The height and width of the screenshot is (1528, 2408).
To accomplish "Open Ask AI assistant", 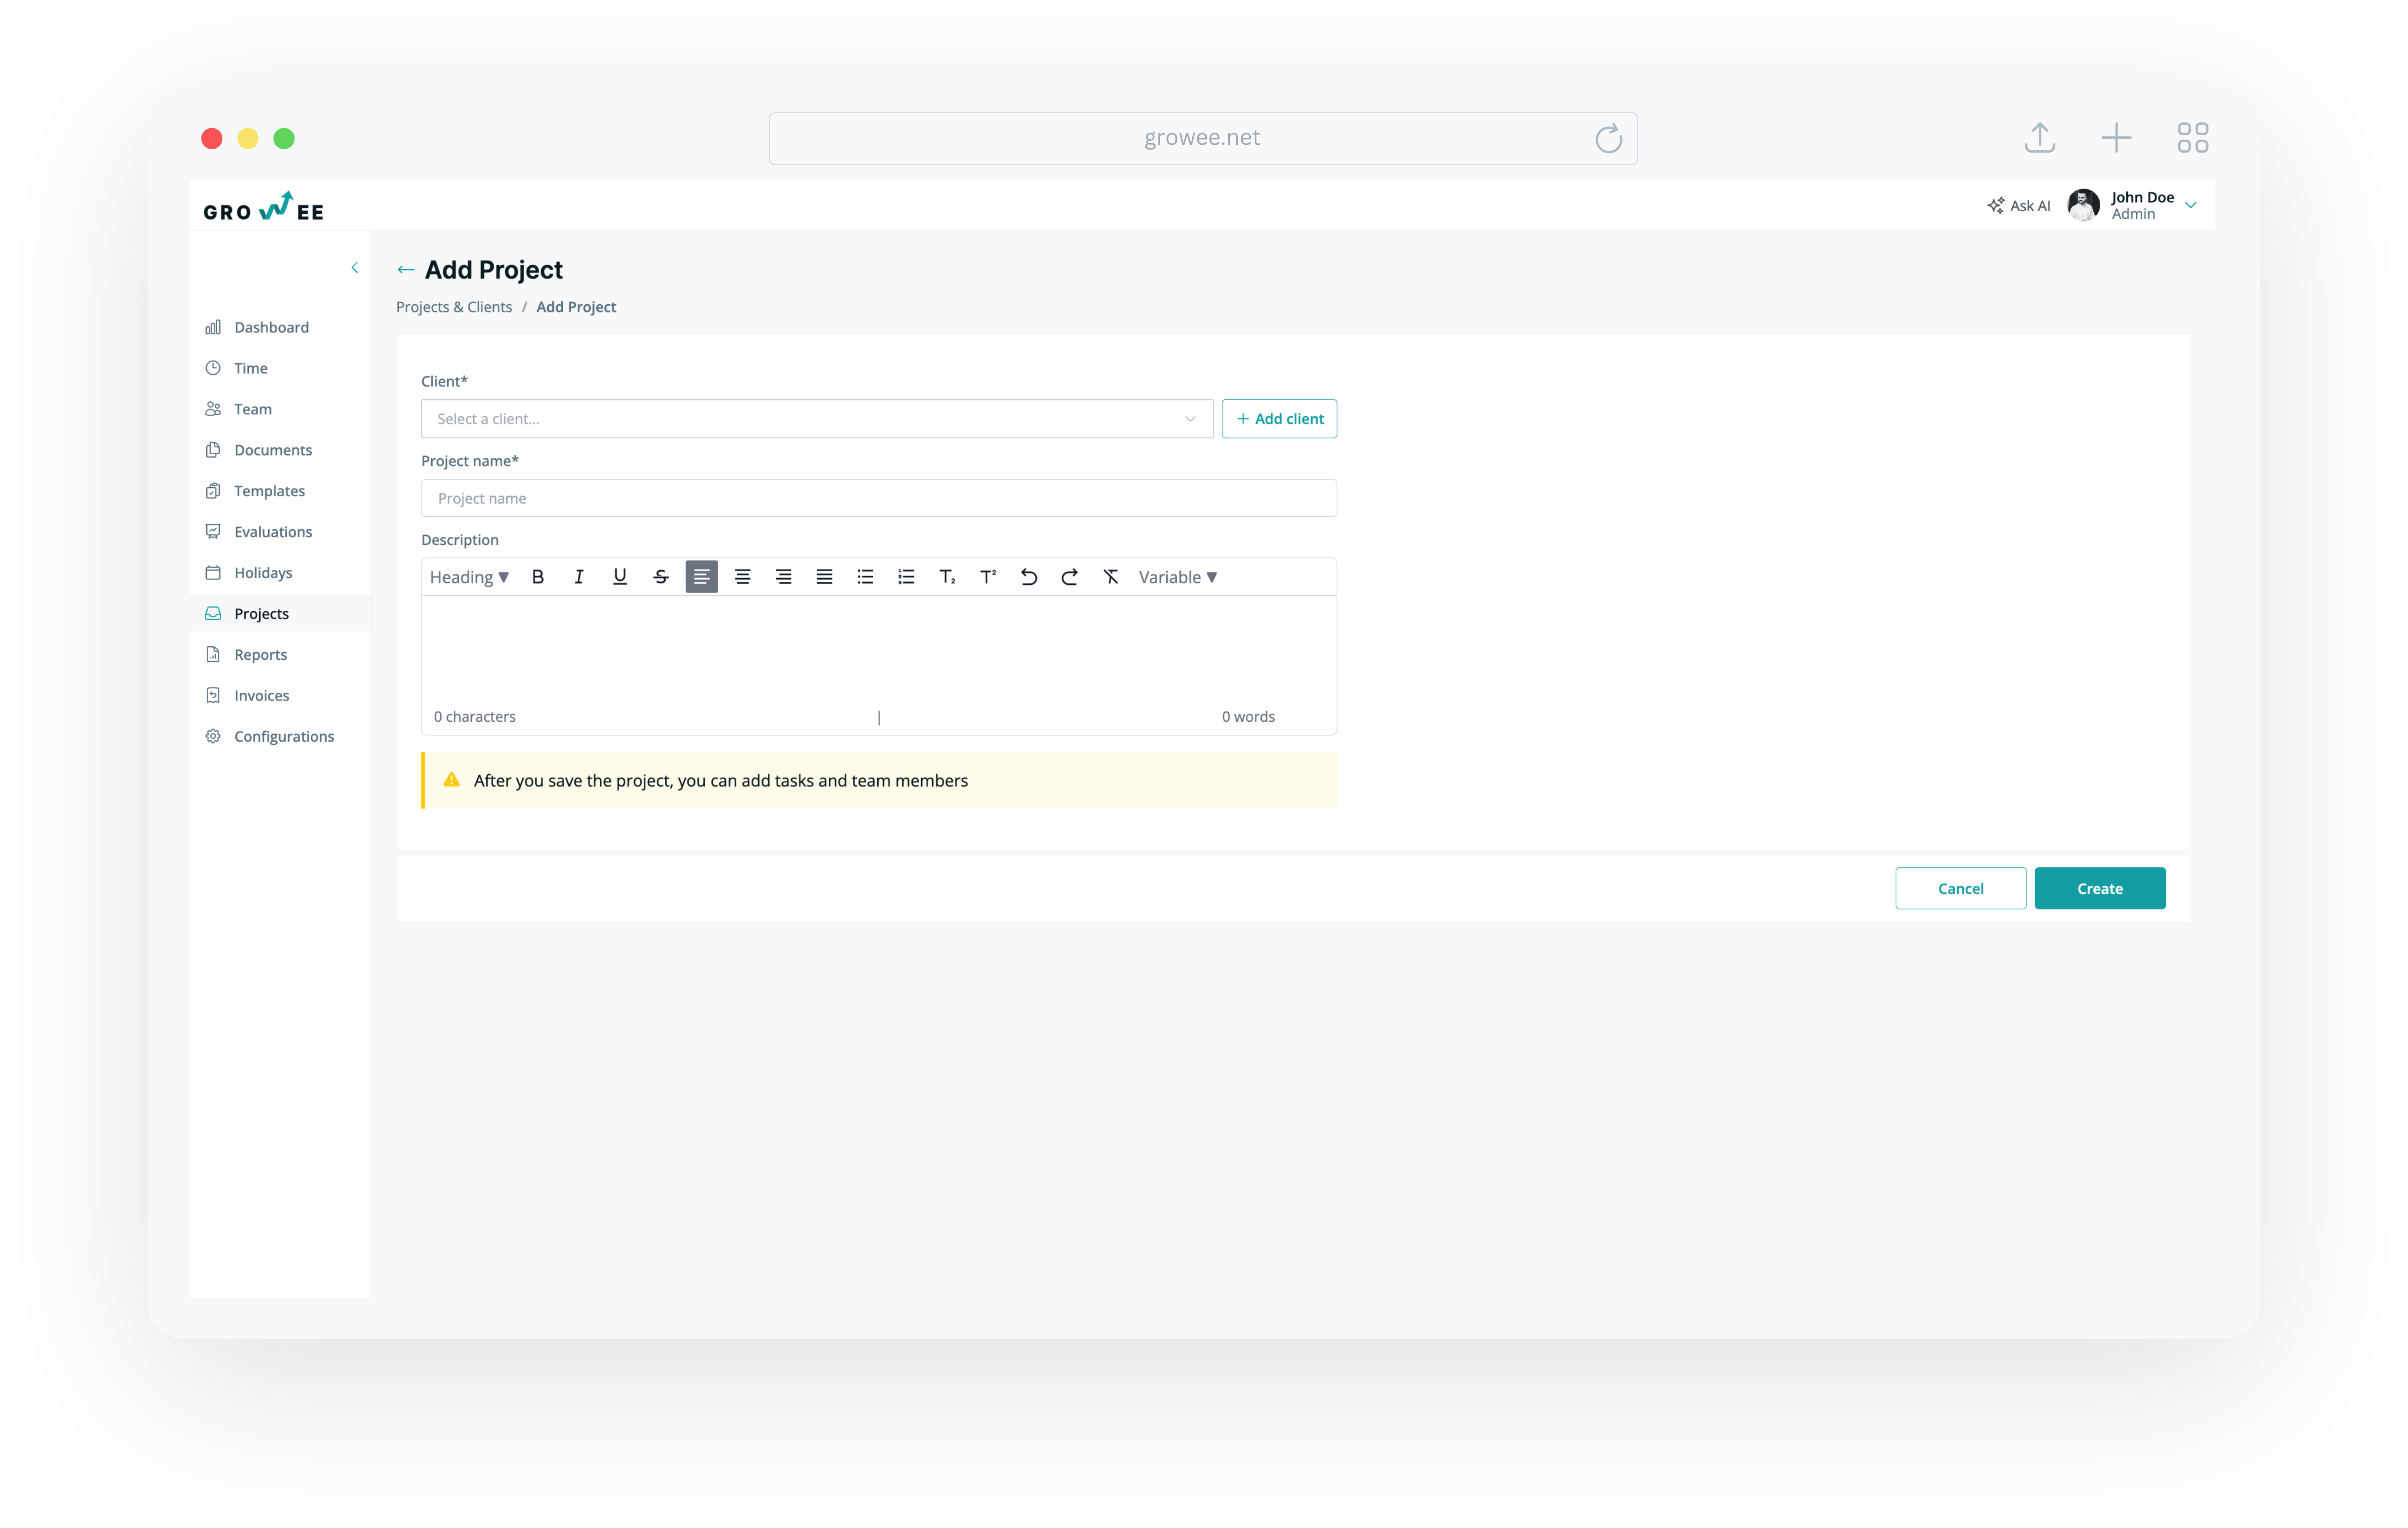I will pos(2019,205).
